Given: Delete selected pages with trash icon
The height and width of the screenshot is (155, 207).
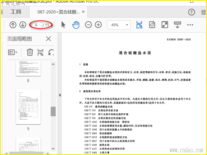Looking at the screenshot, I should click(x=30, y=52).
